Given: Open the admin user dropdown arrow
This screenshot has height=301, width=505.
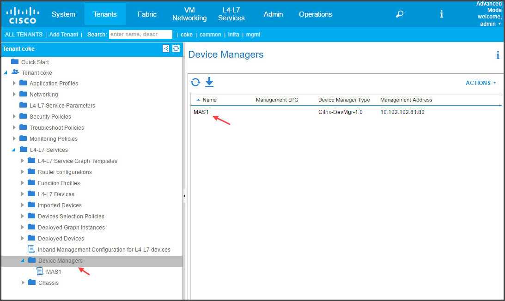Looking at the screenshot, I should (x=499, y=24).
